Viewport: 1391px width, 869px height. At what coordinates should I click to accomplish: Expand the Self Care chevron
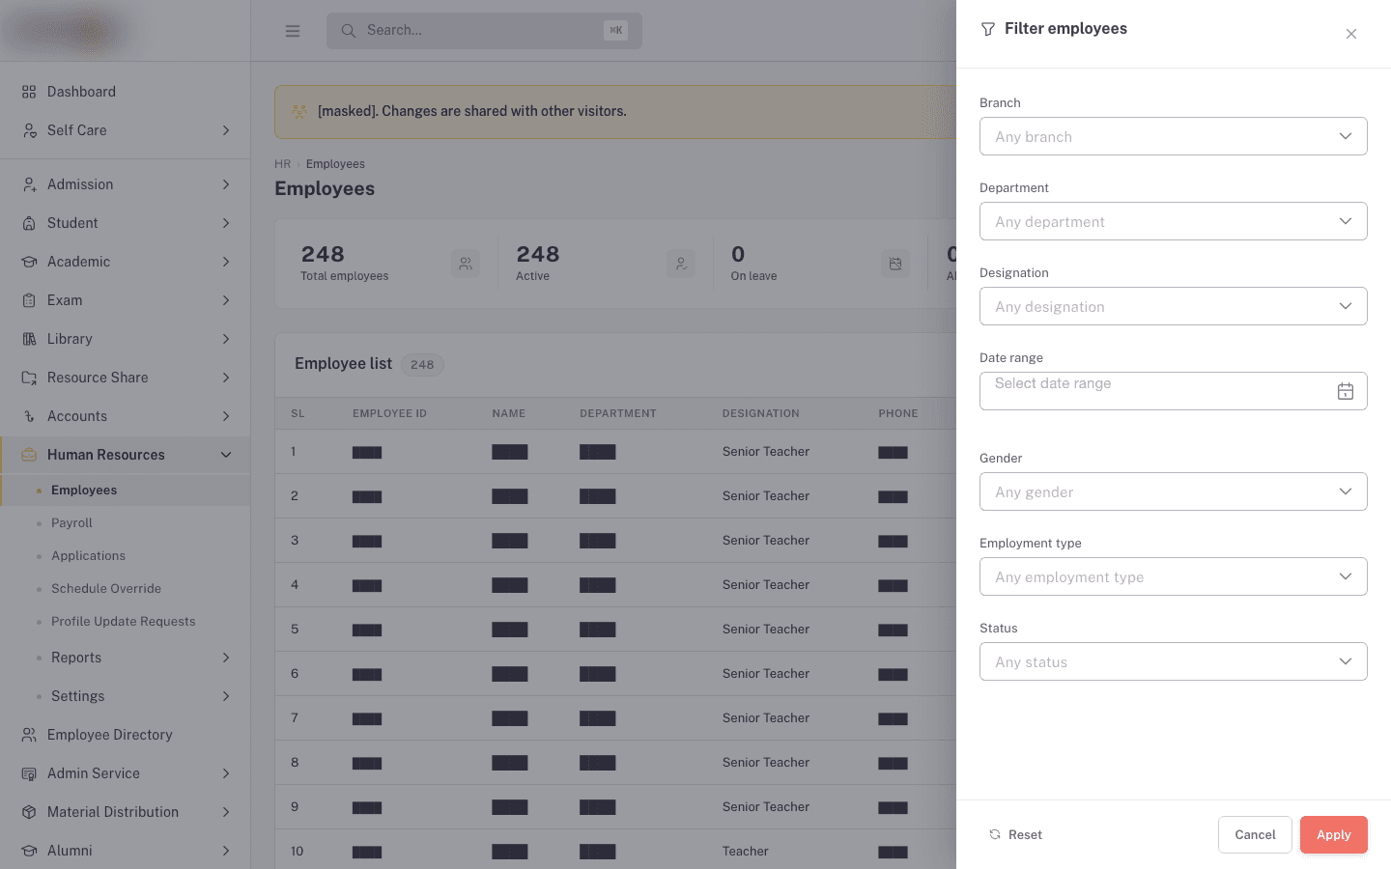point(226,130)
